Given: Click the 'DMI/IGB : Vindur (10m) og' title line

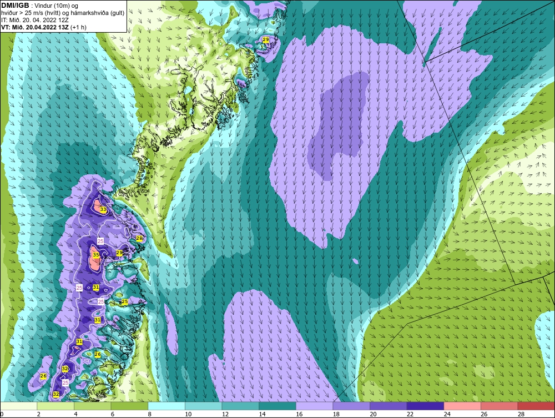Looking at the screenshot, I should tap(39, 6).
